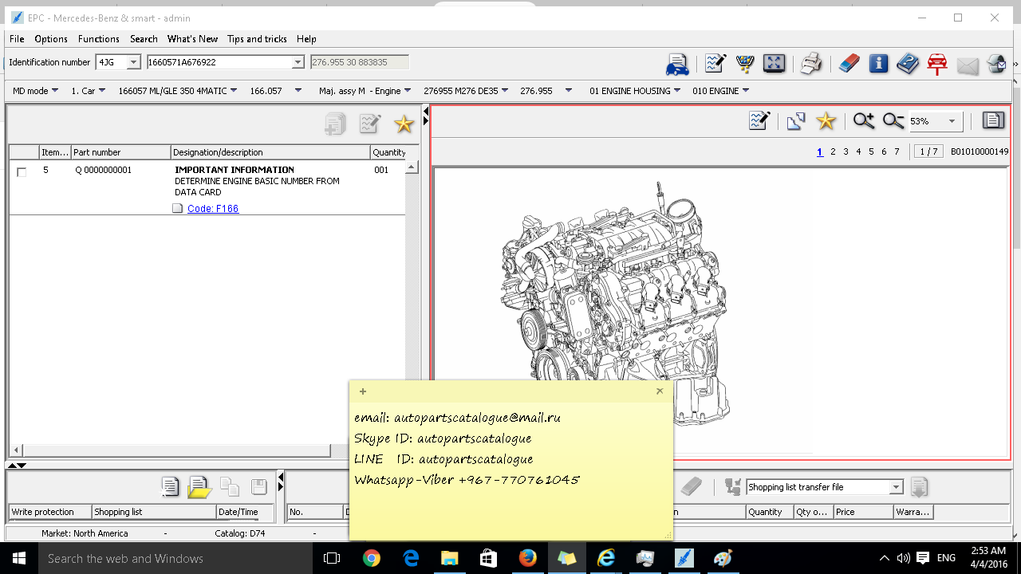Go to illustration page 3
The width and height of the screenshot is (1021, 574).
tap(846, 151)
